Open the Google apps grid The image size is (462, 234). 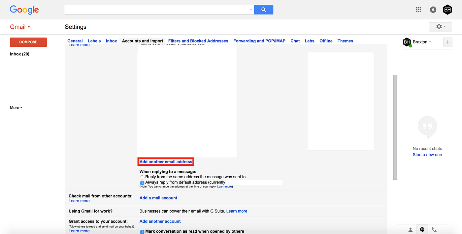[418, 10]
